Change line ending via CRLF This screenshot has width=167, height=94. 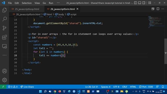(125, 87)
